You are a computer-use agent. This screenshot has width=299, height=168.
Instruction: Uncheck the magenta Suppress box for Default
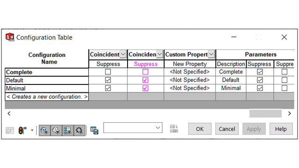coord(145,80)
